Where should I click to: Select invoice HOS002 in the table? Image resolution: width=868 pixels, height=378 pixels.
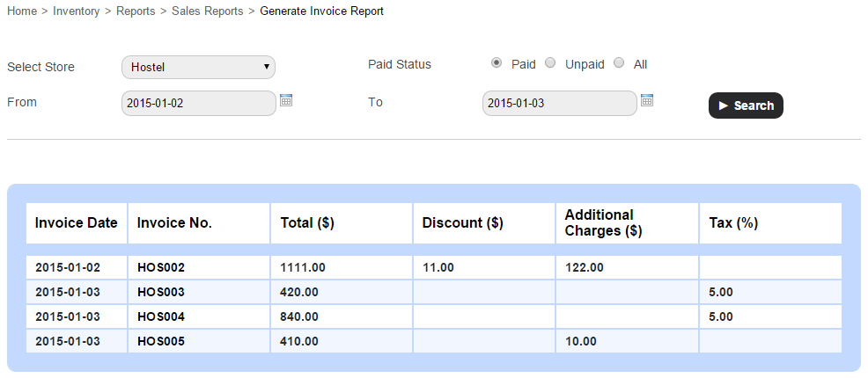161,267
